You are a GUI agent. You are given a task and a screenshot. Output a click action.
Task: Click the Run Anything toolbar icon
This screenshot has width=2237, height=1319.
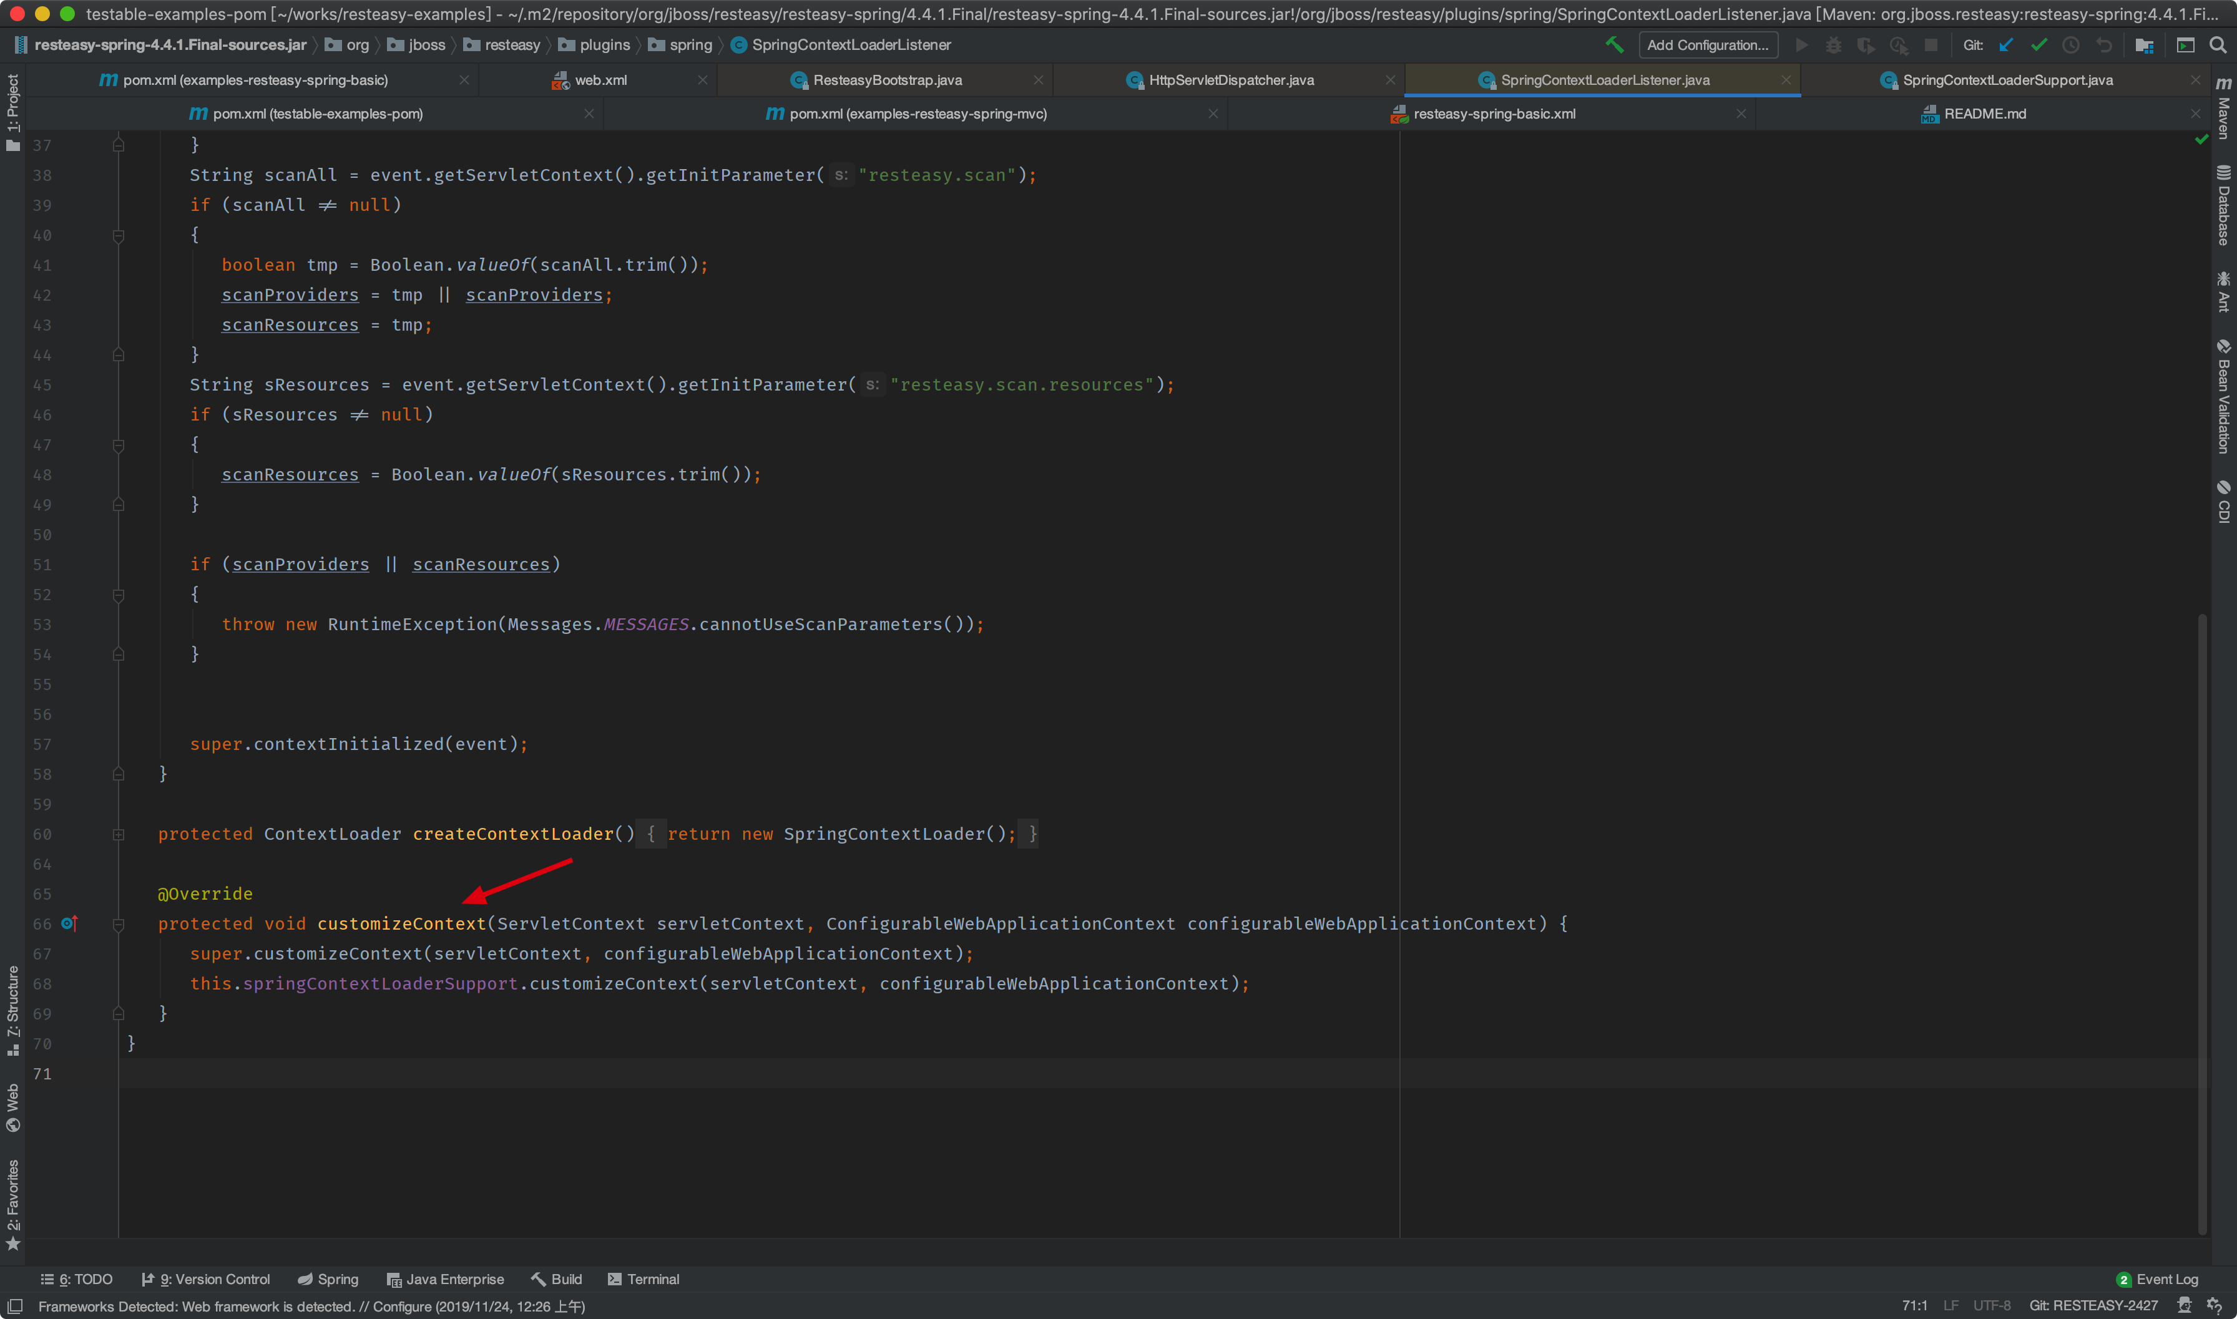(x=2185, y=44)
